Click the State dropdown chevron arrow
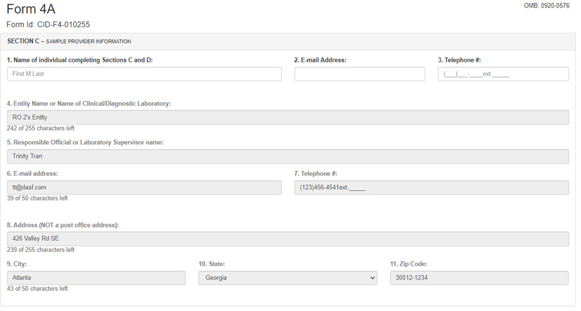The width and height of the screenshot is (581, 311). [x=373, y=278]
